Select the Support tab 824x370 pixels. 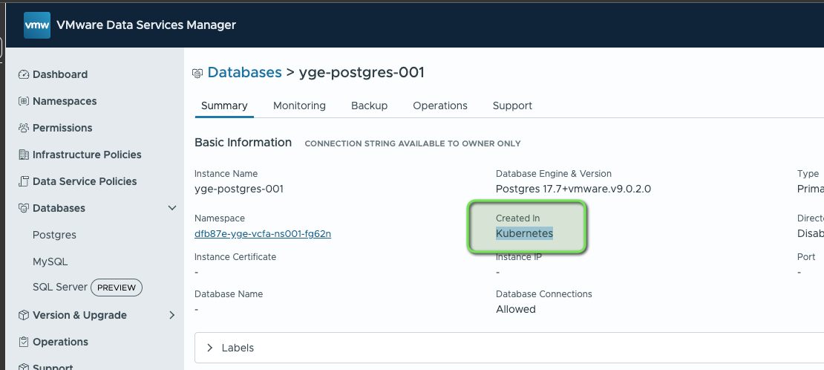click(512, 106)
